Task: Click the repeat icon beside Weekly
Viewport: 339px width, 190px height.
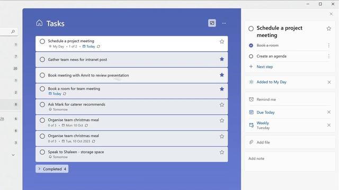Action: (251, 125)
